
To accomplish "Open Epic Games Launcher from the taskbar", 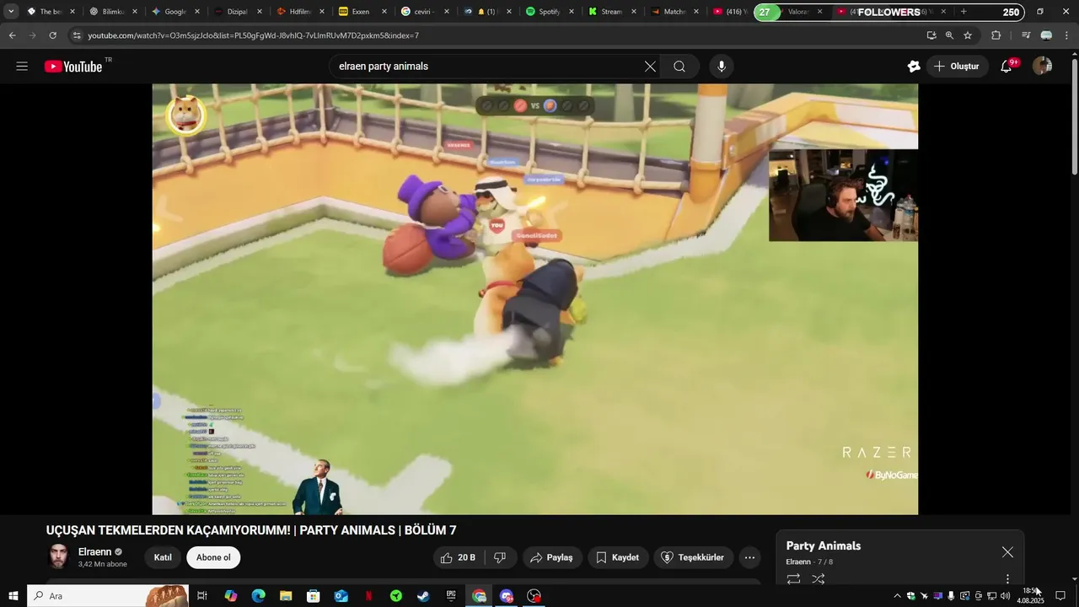I will (x=451, y=596).
